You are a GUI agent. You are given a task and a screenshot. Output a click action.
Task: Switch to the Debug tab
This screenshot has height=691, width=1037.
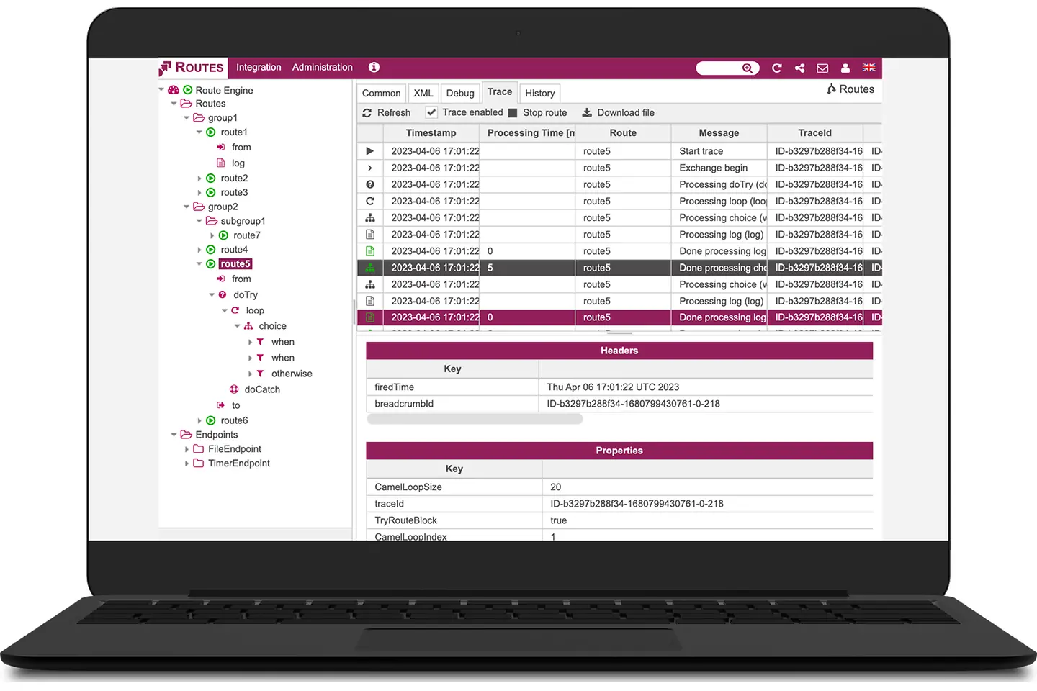point(459,94)
